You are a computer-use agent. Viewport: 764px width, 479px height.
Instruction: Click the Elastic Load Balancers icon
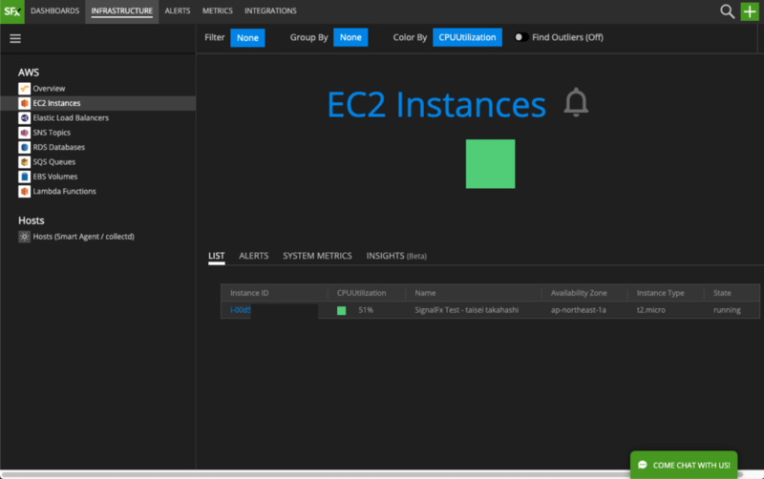tap(25, 117)
